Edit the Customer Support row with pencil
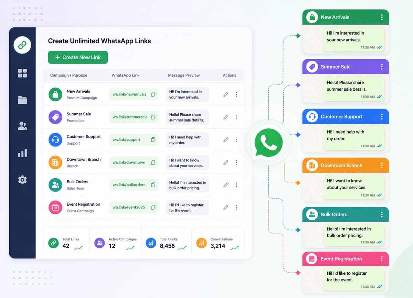This screenshot has width=413, height=298. (x=226, y=140)
